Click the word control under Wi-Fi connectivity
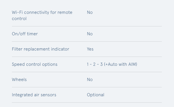Image resolution: width=174 pixels, height=107 pixels. tap(19, 19)
